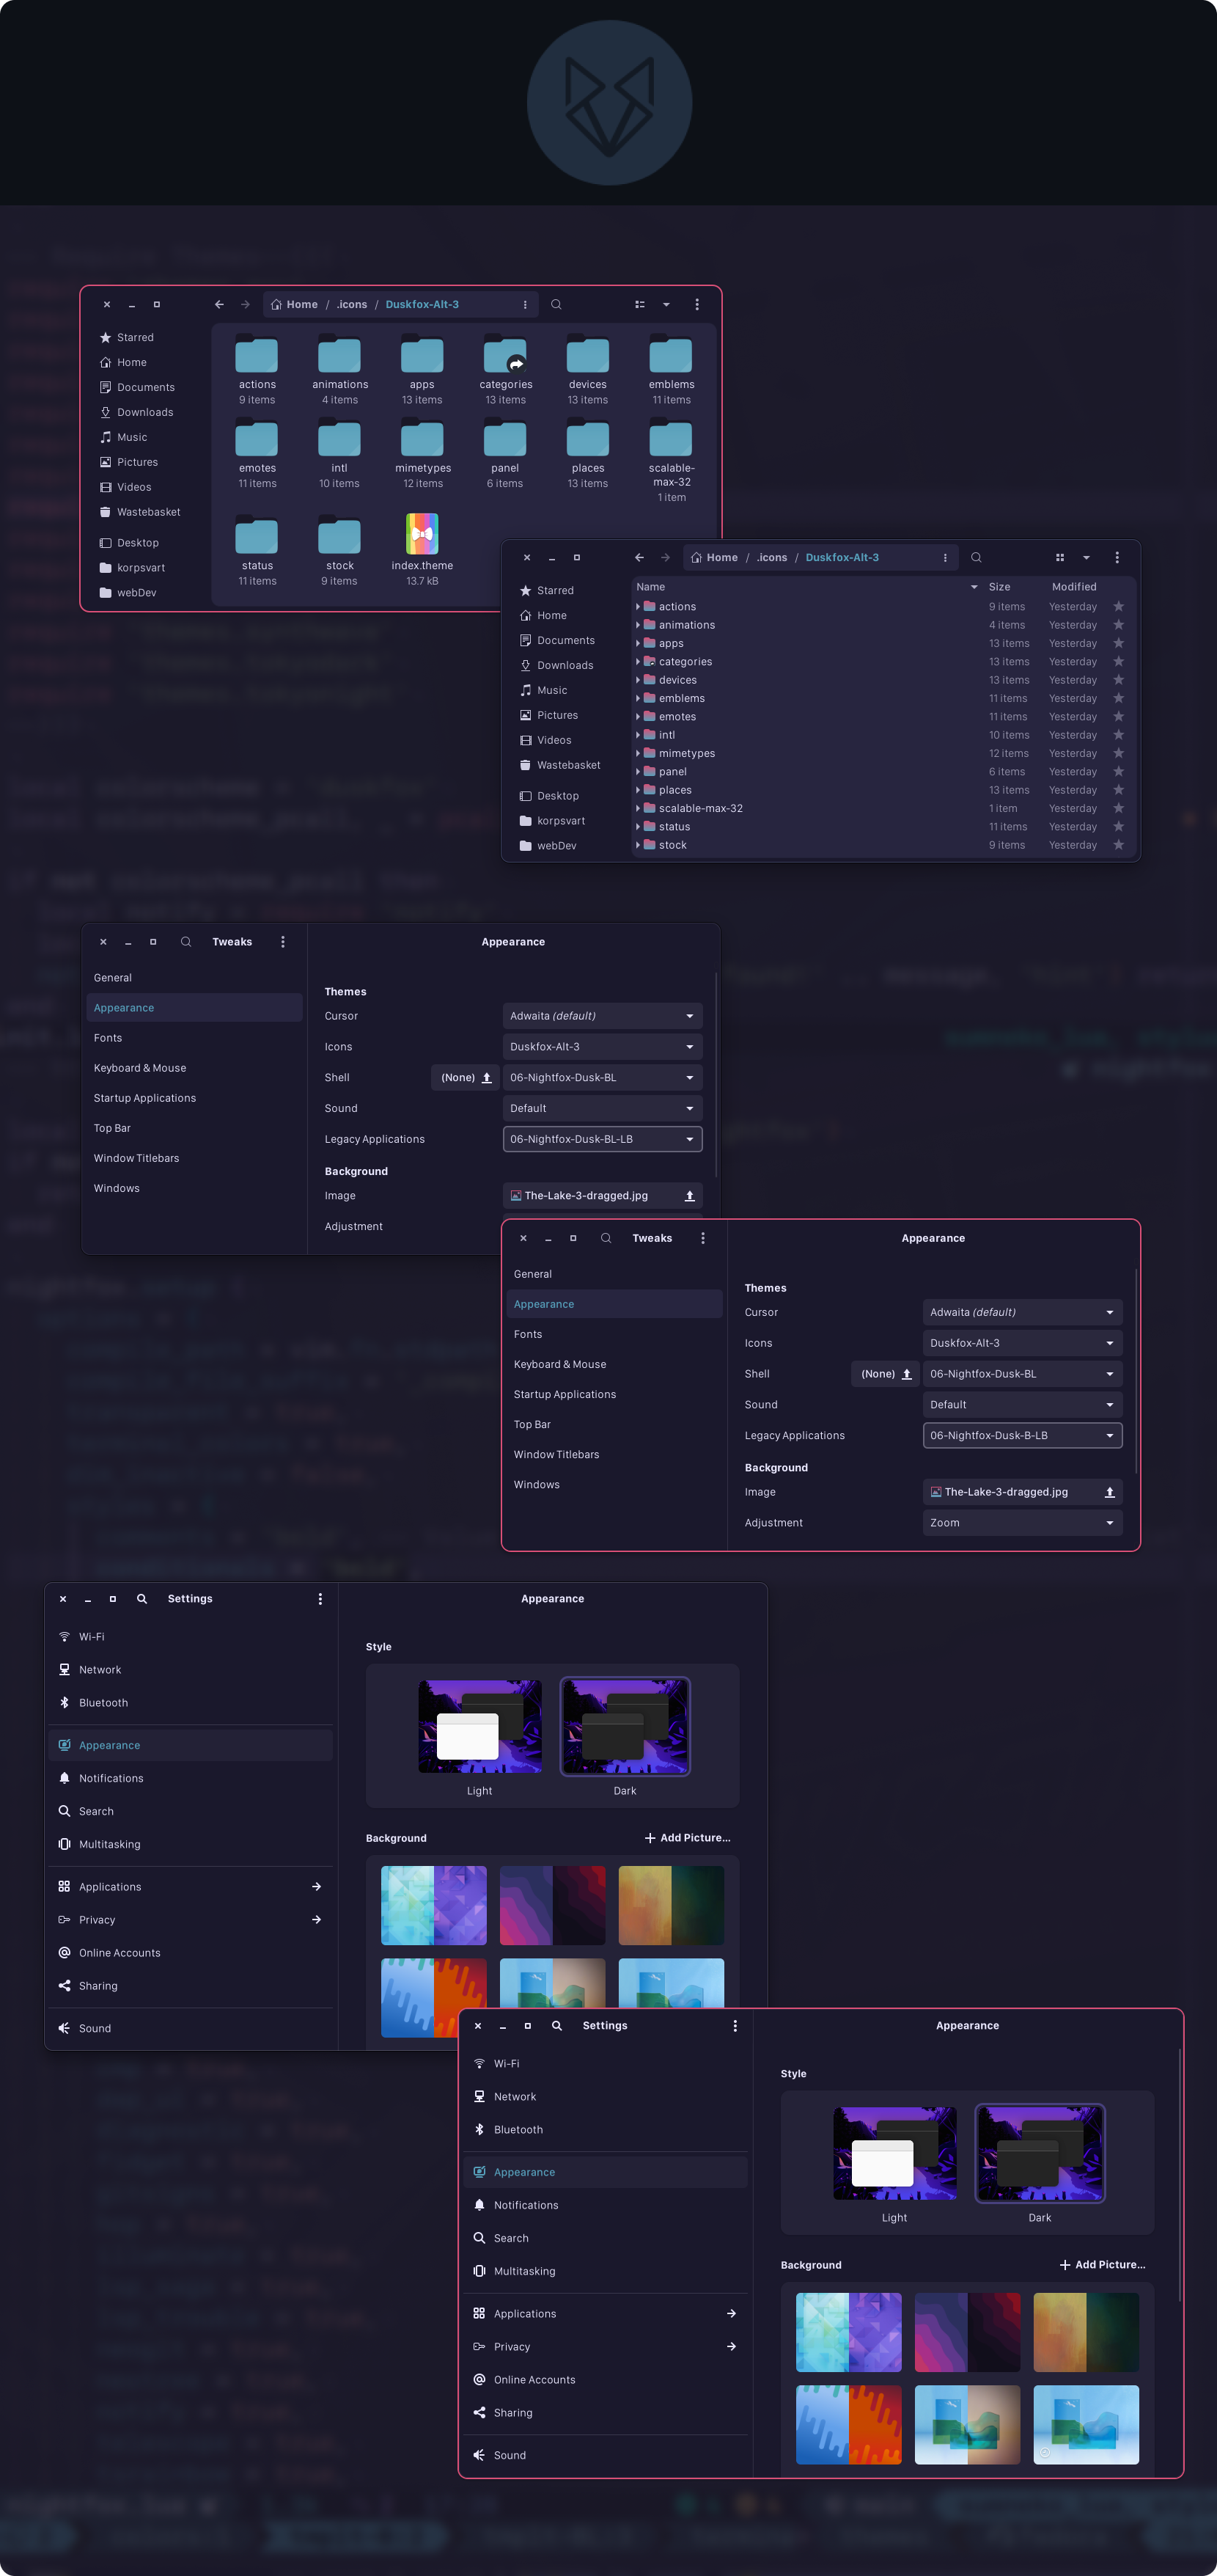Star the mimetypes row in list view
Viewport: 1217px width, 2576px height.
(x=1118, y=754)
